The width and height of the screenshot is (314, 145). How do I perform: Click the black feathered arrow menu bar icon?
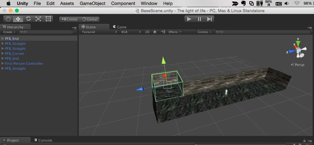click(235, 3)
